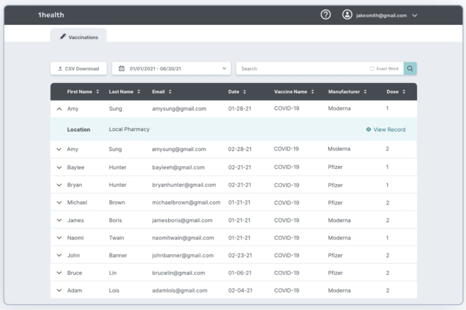Open the View Record link
Screen dimensions: 466x310
point(386,129)
